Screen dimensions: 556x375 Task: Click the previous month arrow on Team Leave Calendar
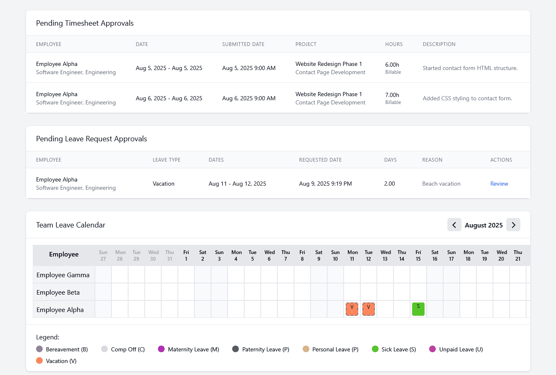click(454, 225)
